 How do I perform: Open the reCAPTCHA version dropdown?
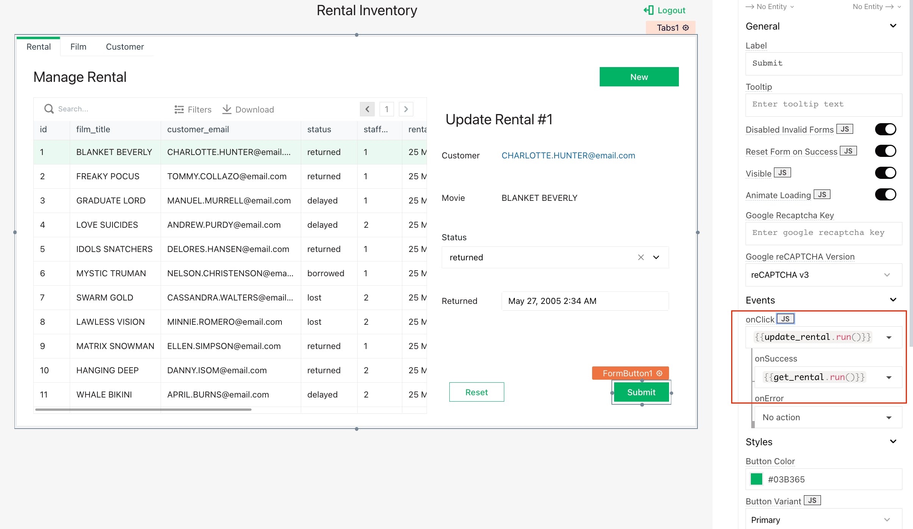823,275
